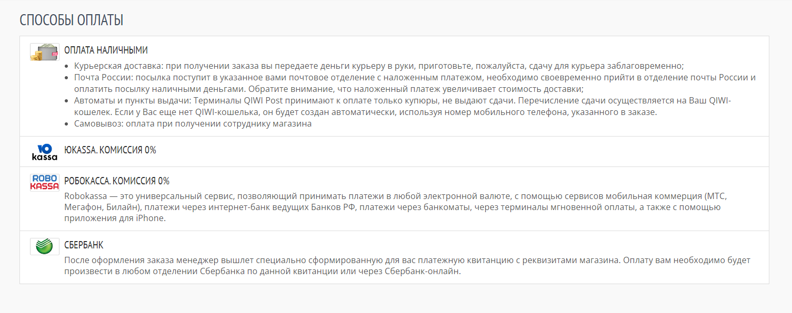Click the 'Оплата наличными' title
Viewport: 792px width, 313px height.
106,50
